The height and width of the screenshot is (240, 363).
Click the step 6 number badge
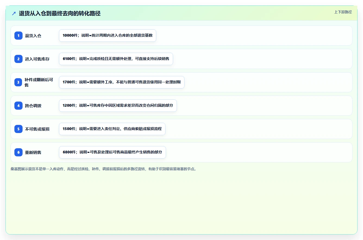click(18, 152)
